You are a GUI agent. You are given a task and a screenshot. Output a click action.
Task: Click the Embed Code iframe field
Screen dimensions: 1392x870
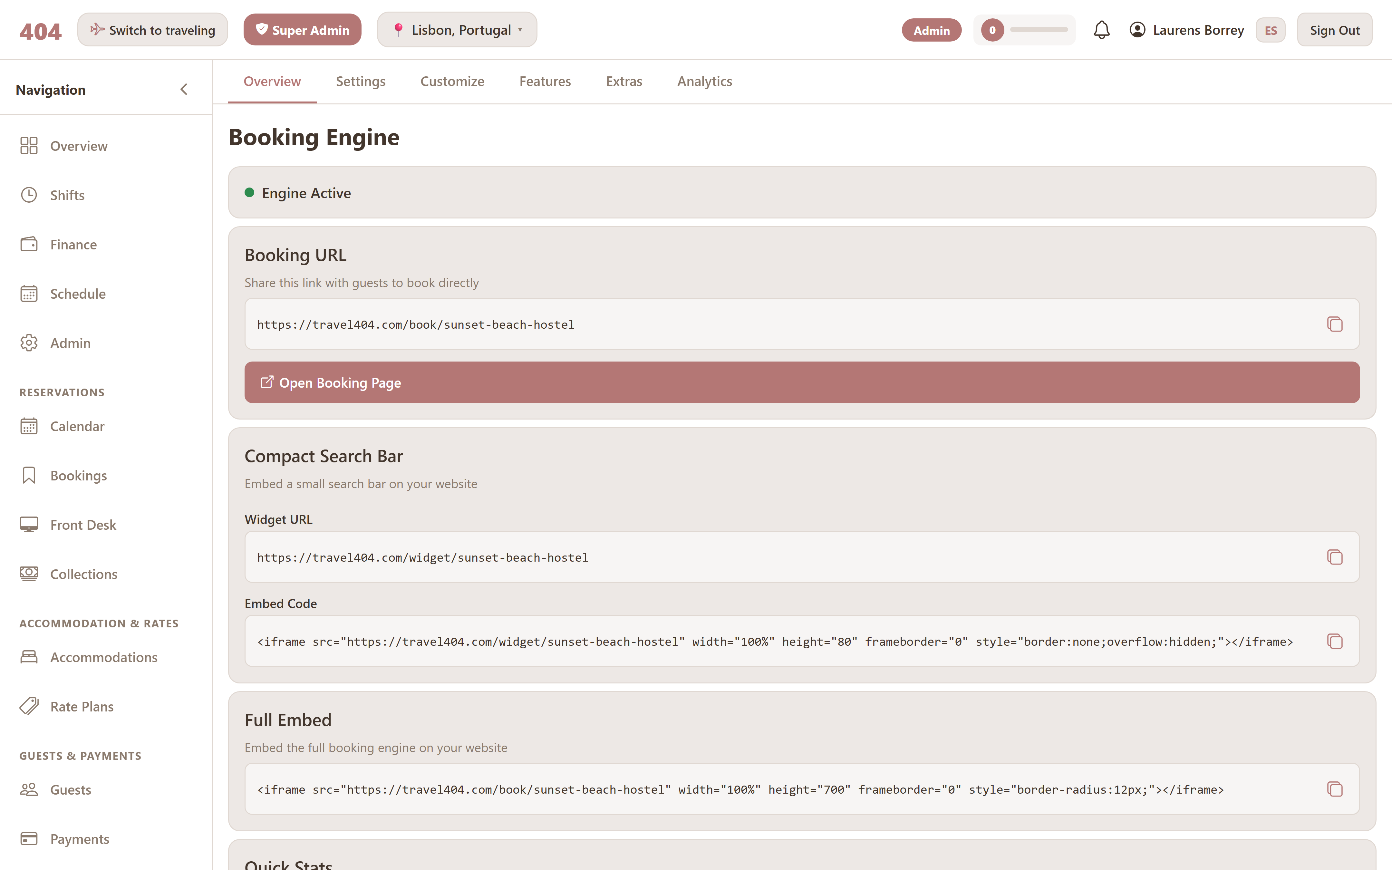coord(802,641)
